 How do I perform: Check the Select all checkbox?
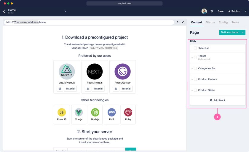click(195, 48)
